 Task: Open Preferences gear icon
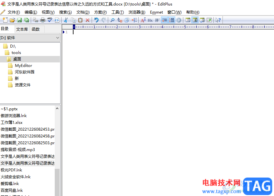pyautogui.click(x=178, y=20)
